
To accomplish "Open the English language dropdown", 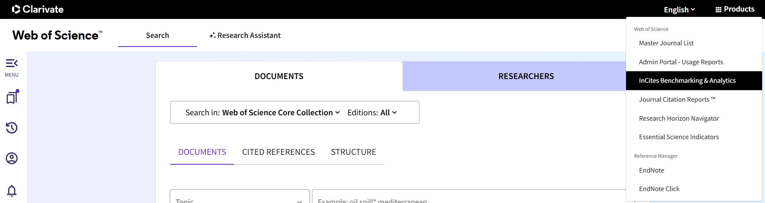I will tap(679, 9).
